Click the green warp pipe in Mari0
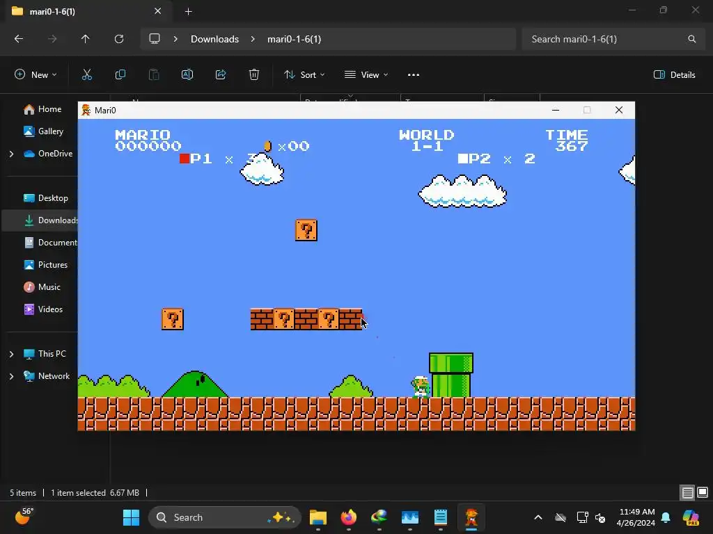Screen dimensions: 713x534 coord(451,375)
